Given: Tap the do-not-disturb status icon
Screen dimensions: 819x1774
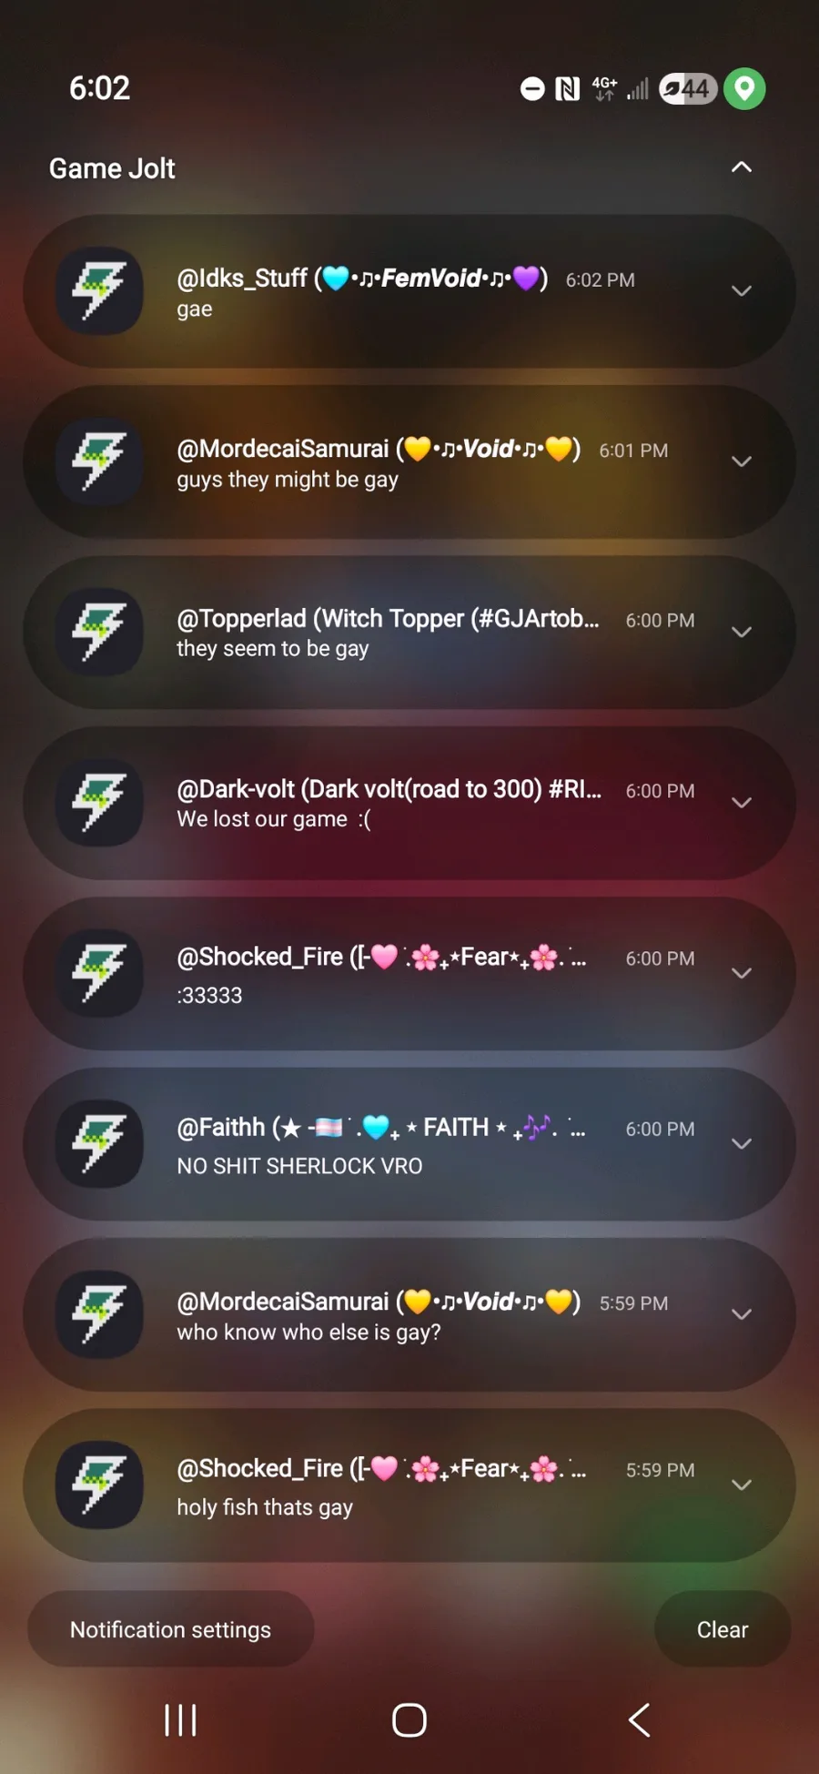Looking at the screenshot, I should [x=532, y=88].
